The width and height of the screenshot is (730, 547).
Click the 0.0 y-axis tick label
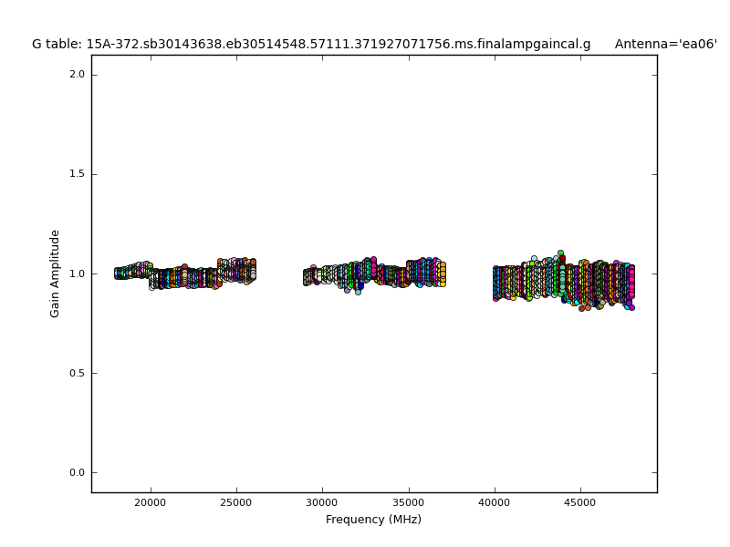coord(76,472)
